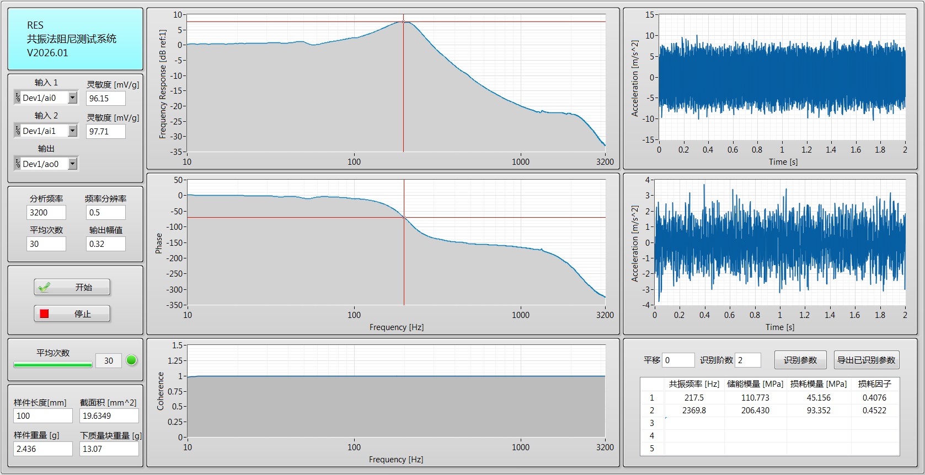Screen dimensions: 925x475
Task: Click the 开始 start button
Action: click(72, 287)
